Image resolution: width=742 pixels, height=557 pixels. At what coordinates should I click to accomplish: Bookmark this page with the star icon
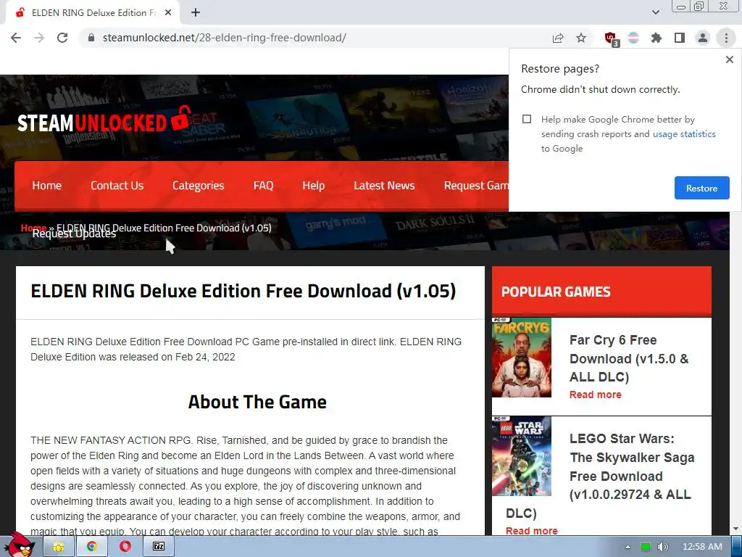[x=581, y=38]
